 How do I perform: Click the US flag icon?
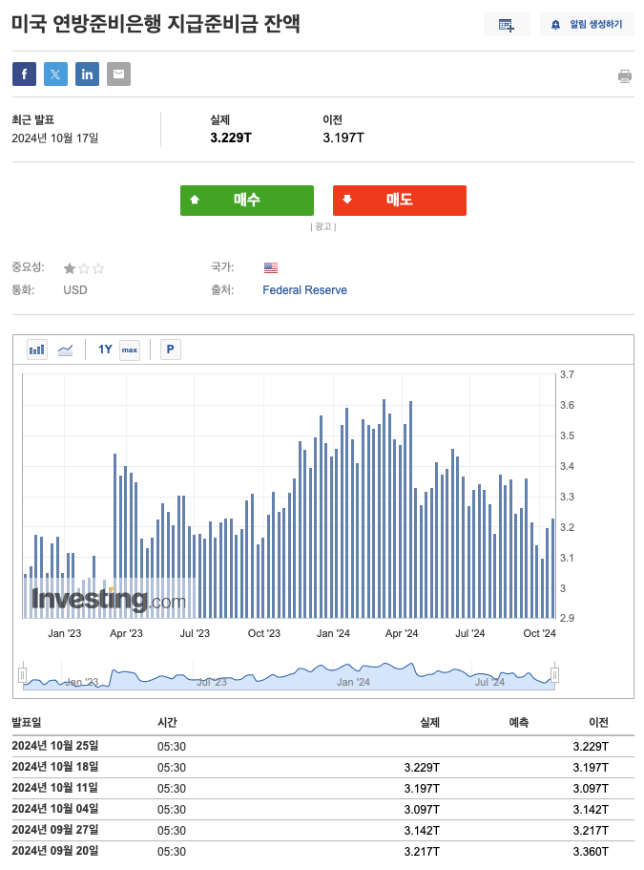[x=271, y=268]
